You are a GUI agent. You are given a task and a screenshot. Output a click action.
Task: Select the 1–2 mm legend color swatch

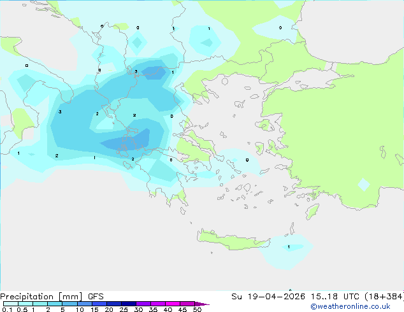[x=40, y=304]
